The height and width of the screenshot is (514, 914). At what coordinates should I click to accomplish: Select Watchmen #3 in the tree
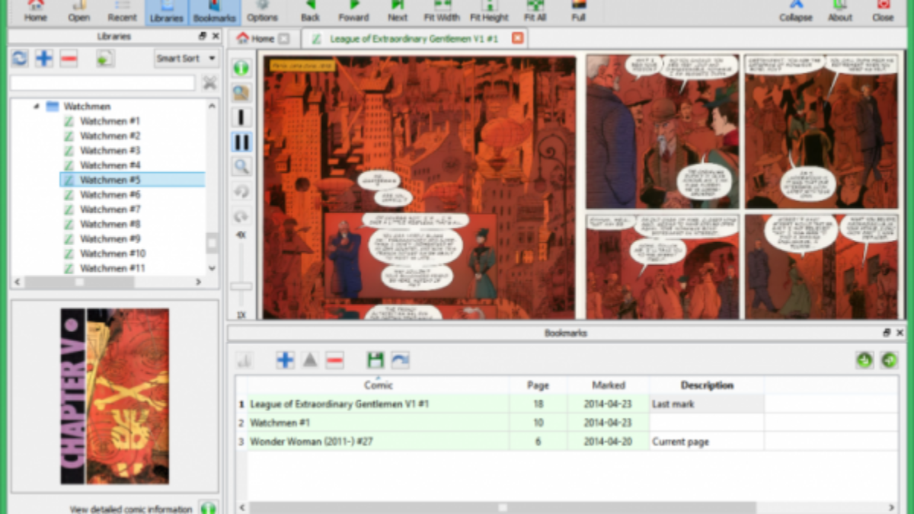[x=110, y=150]
